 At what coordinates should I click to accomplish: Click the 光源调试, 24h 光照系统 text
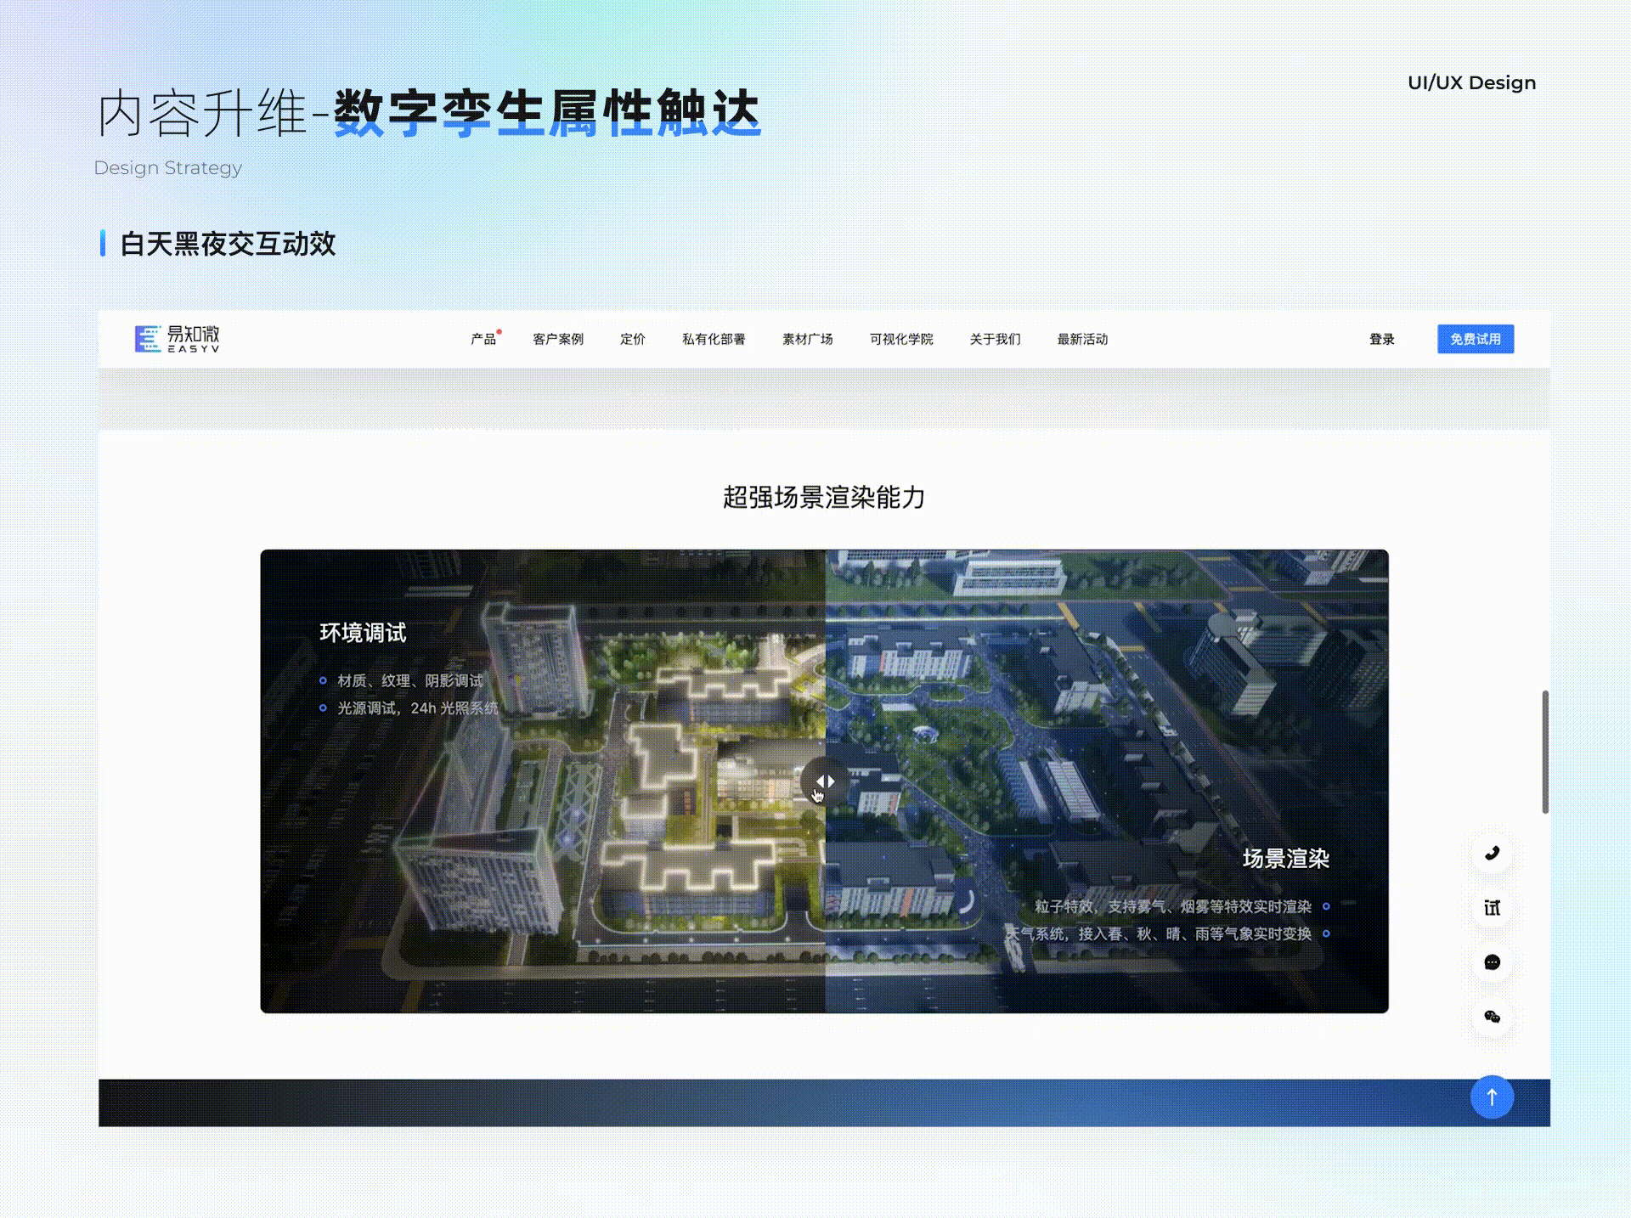tap(418, 708)
